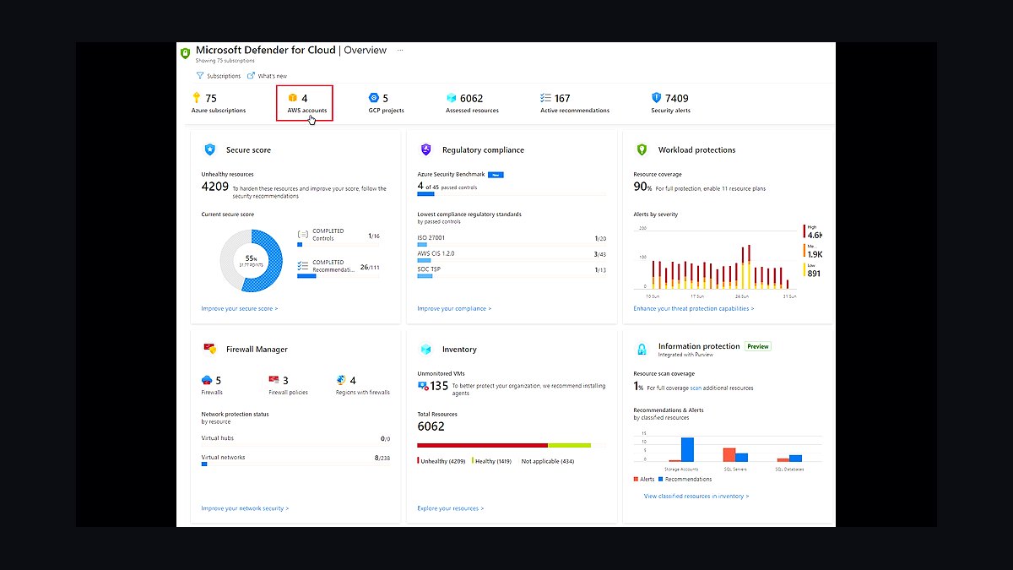Click the Inventory cube icon
This screenshot has width=1013, height=570.
425,349
